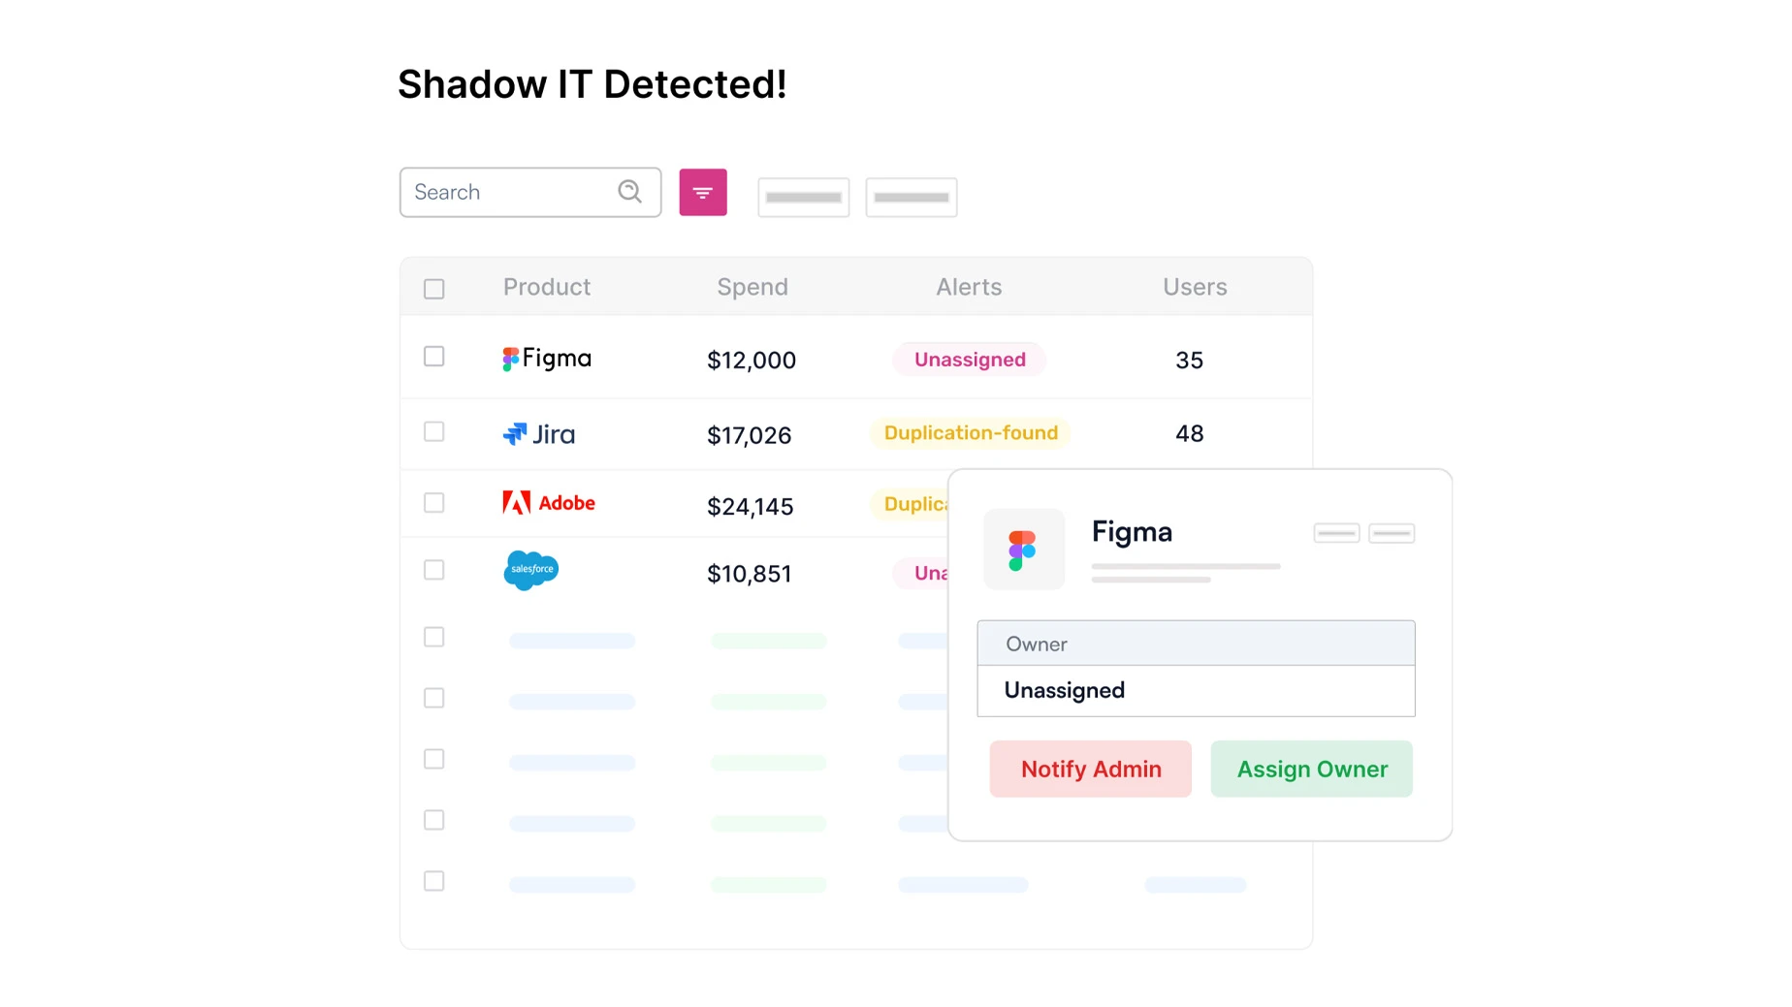The image size is (1792, 1007).
Task: Check the select-all checkbox in the header
Action: point(433,288)
